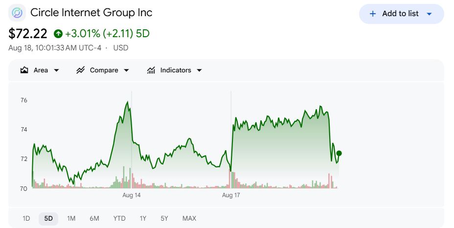Click the Compare lines icon

click(81, 70)
